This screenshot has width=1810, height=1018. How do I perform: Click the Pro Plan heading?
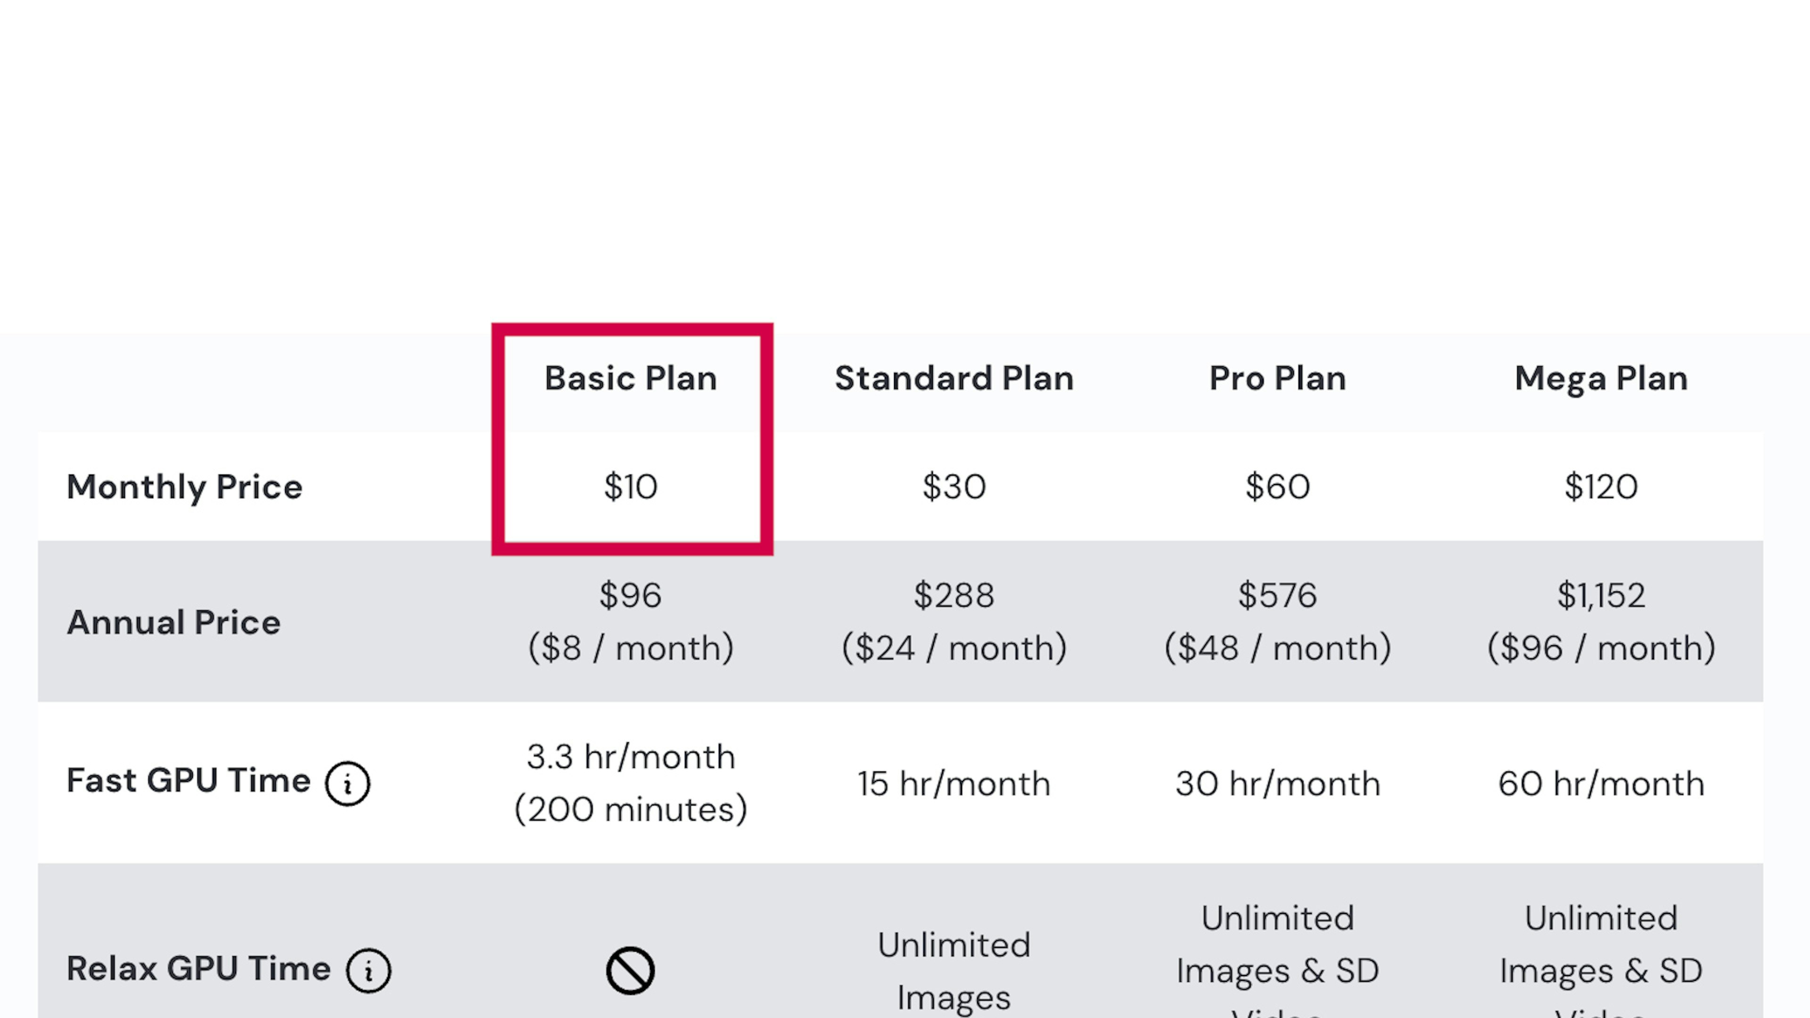[1277, 378]
